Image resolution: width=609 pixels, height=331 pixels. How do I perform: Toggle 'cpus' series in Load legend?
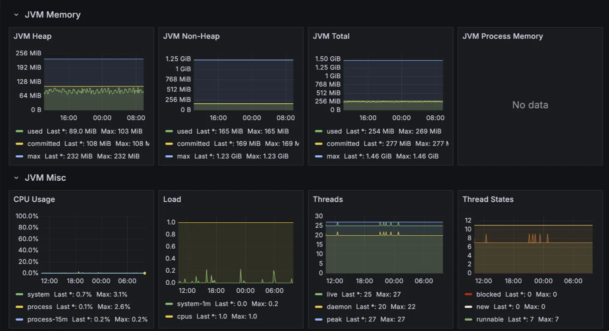[184, 316]
